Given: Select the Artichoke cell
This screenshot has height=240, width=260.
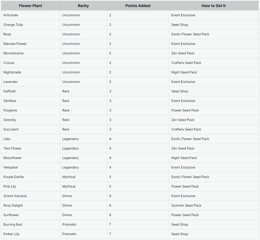Looking at the screenshot, I should pyautogui.click(x=11, y=15).
